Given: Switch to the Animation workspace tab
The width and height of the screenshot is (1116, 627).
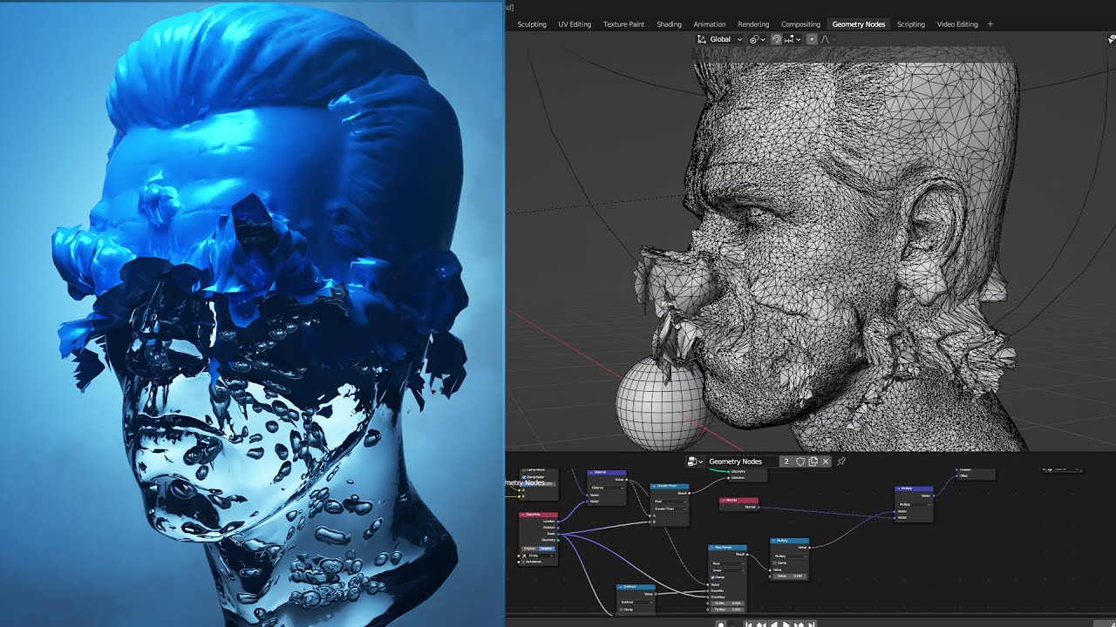Looking at the screenshot, I should coord(709,24).
